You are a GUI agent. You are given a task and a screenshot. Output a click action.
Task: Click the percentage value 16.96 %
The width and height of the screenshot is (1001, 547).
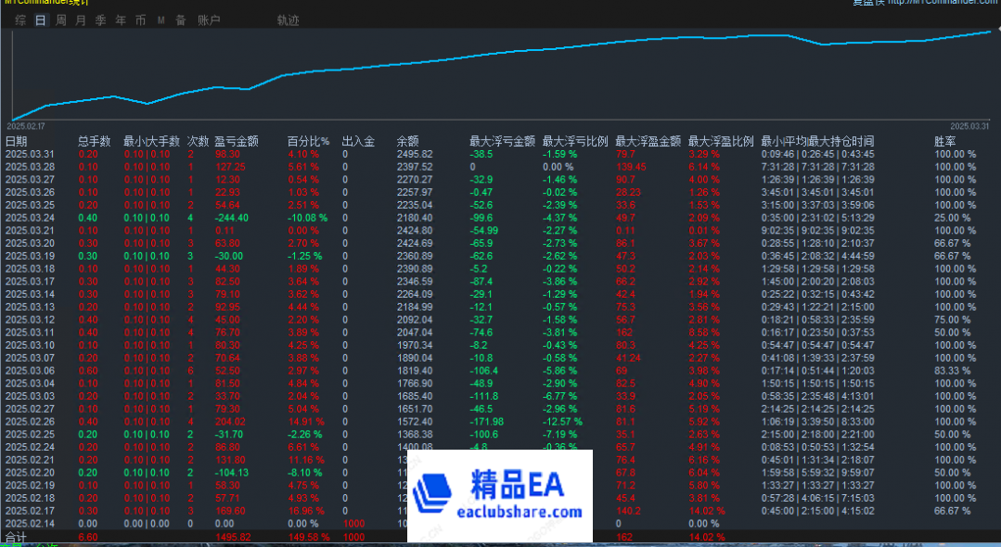click(x=306, y=511)
